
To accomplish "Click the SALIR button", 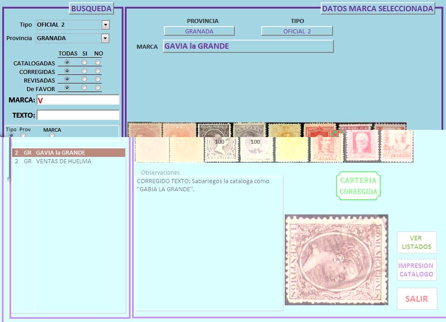I will pyautogui.click(x=417, y=299).
